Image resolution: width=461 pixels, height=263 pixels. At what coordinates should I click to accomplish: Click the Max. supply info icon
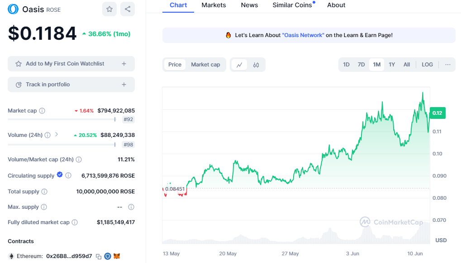pos(44,207)
